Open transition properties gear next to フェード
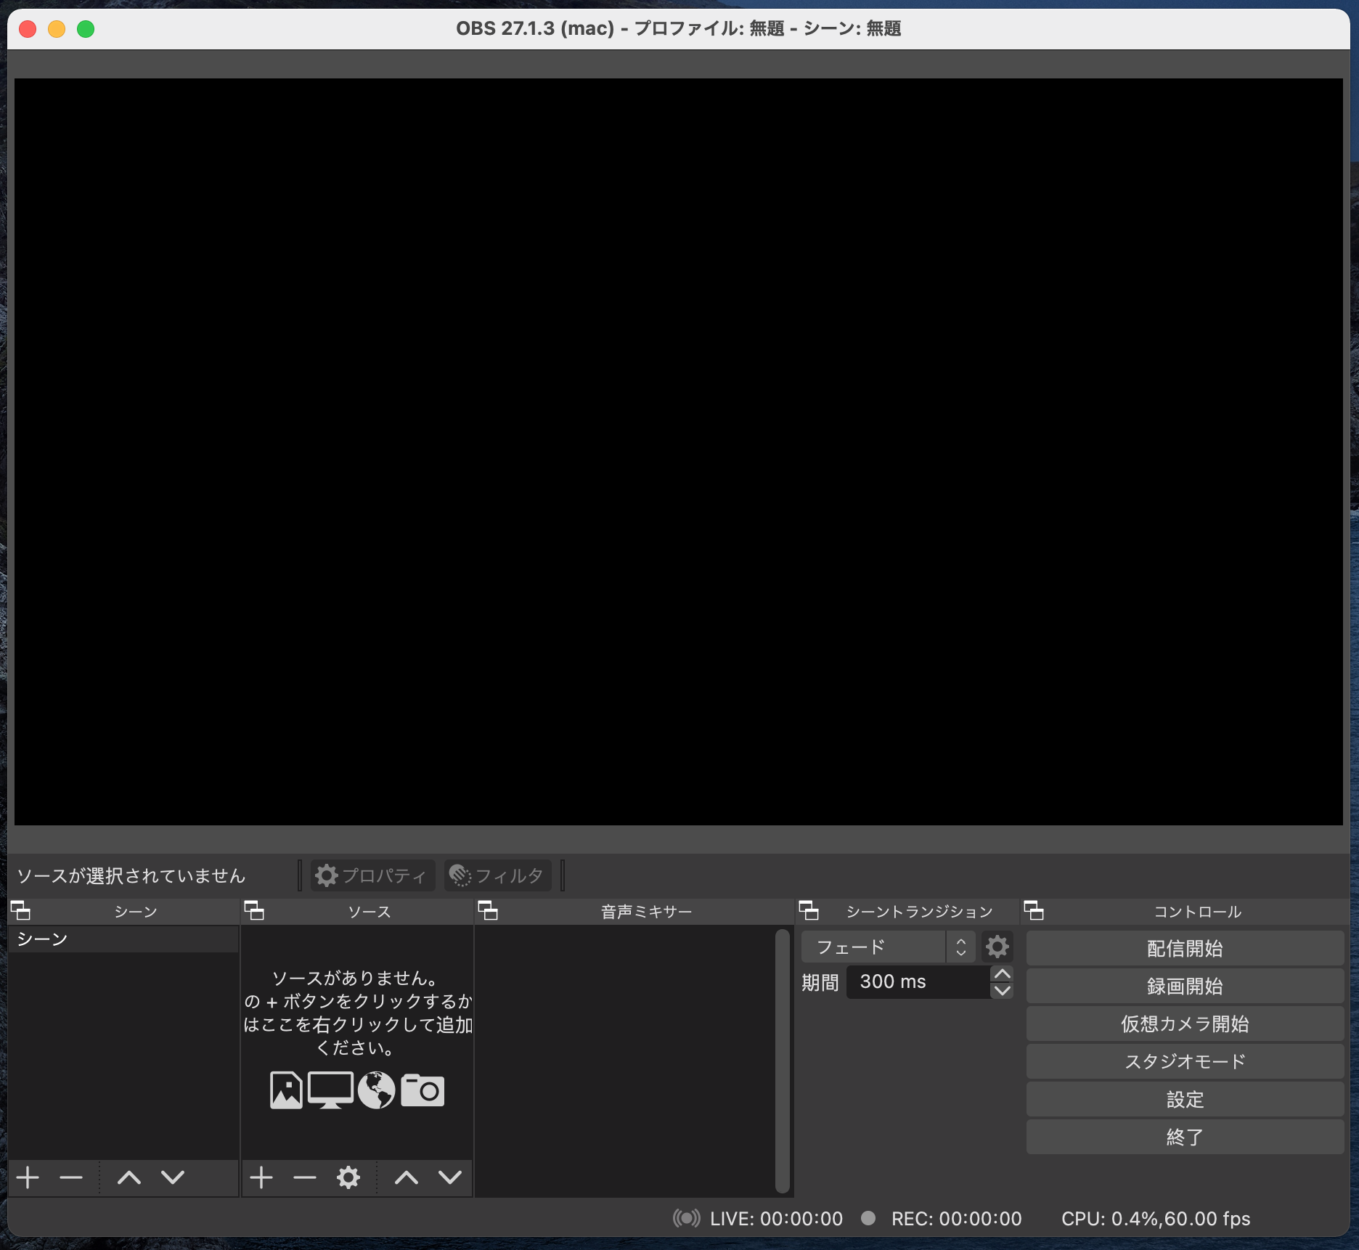The width and height of the screenshot is (1359, 1250). pos(997,947)
